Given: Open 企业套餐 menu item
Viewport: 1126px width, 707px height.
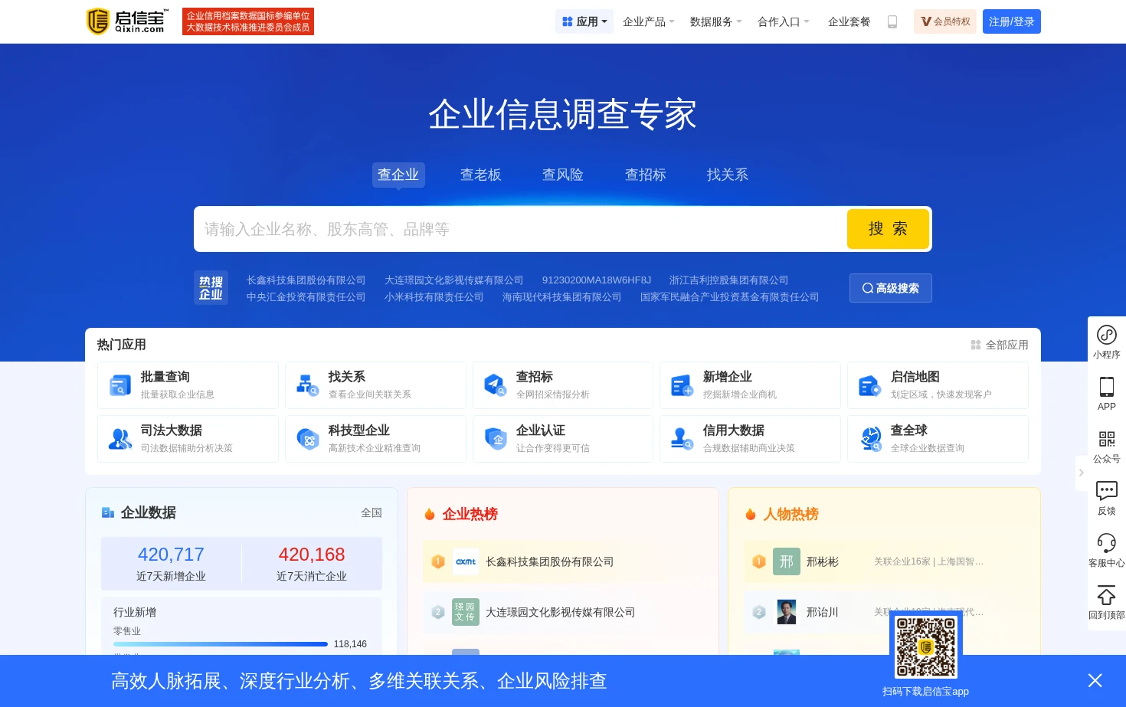Looking at the screenshot, I should click(x=849, y=21).
